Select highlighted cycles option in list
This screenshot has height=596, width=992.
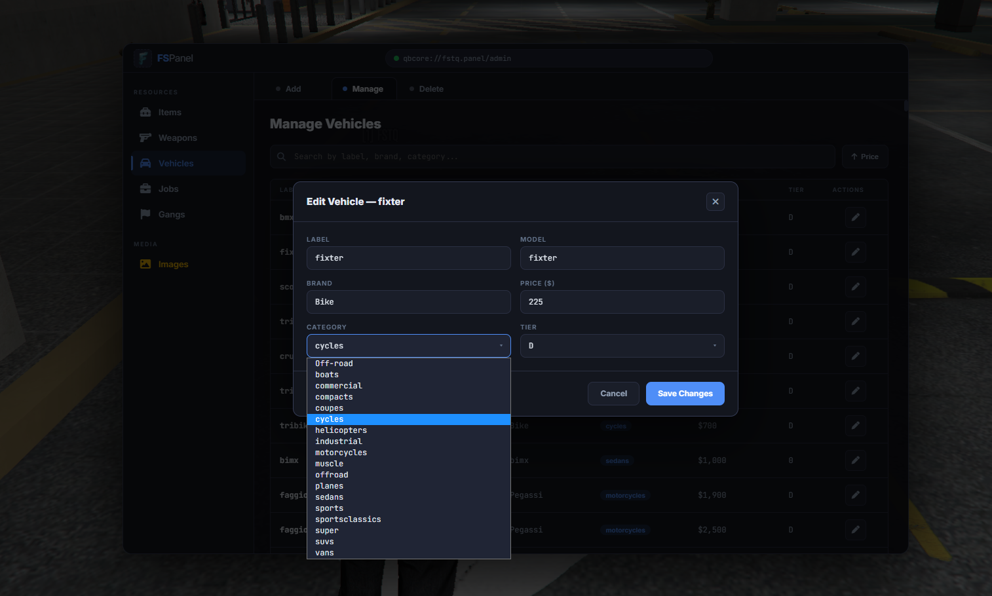pyautogui.click(x=409, y=419)
